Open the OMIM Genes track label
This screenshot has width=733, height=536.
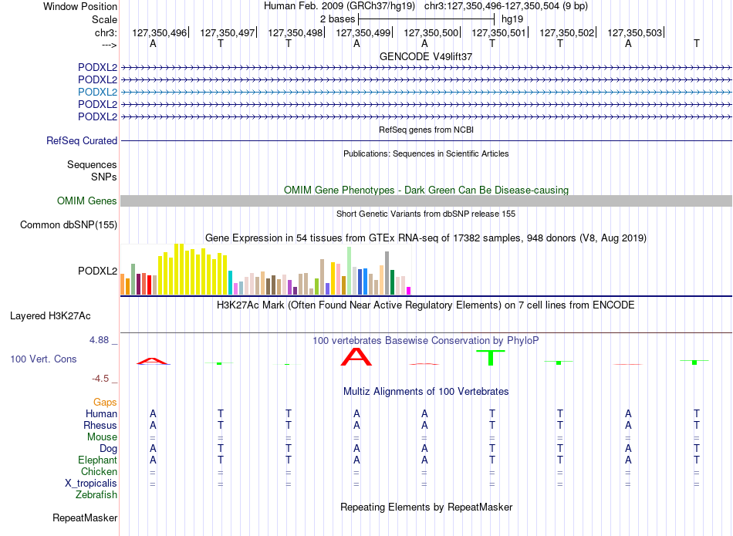coord(87,201)
